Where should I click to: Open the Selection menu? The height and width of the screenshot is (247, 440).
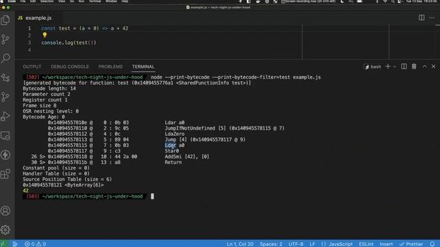(x=47, y=1)
